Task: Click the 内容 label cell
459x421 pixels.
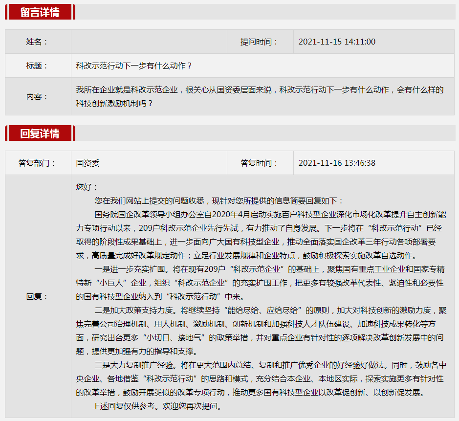Action: (38, 96)
